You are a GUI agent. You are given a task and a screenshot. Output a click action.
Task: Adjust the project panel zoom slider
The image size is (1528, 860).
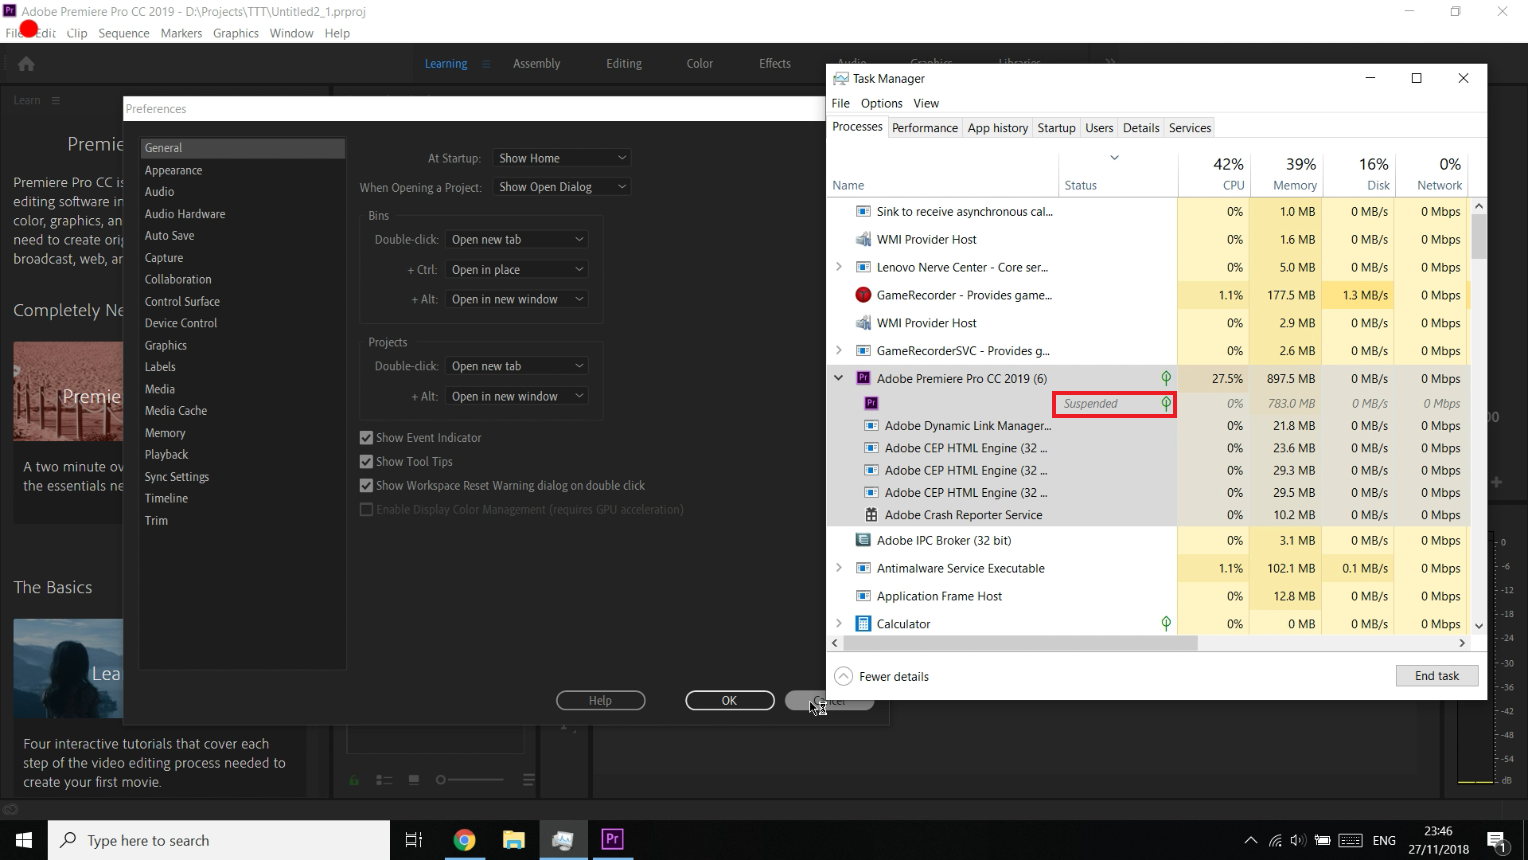coord(470,780)
